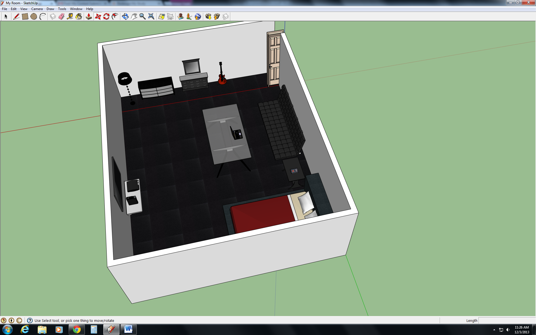
Task: Choose the Select arrow tool
Action: tap(6, 16)
